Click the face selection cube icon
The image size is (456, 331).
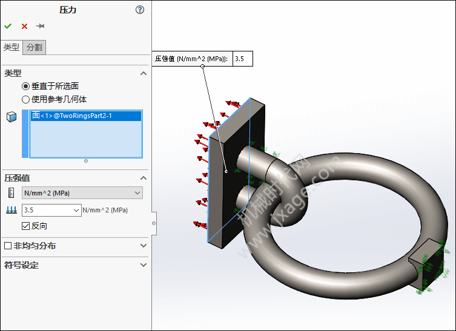coord(12,117)
